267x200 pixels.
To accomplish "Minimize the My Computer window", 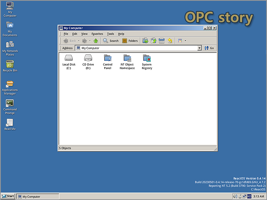I will [205, 28].
